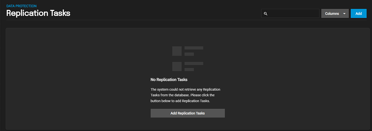372x131 pixels.
Task: Click the lower long bar in placeholder graphic
Action: pos(194,63)
